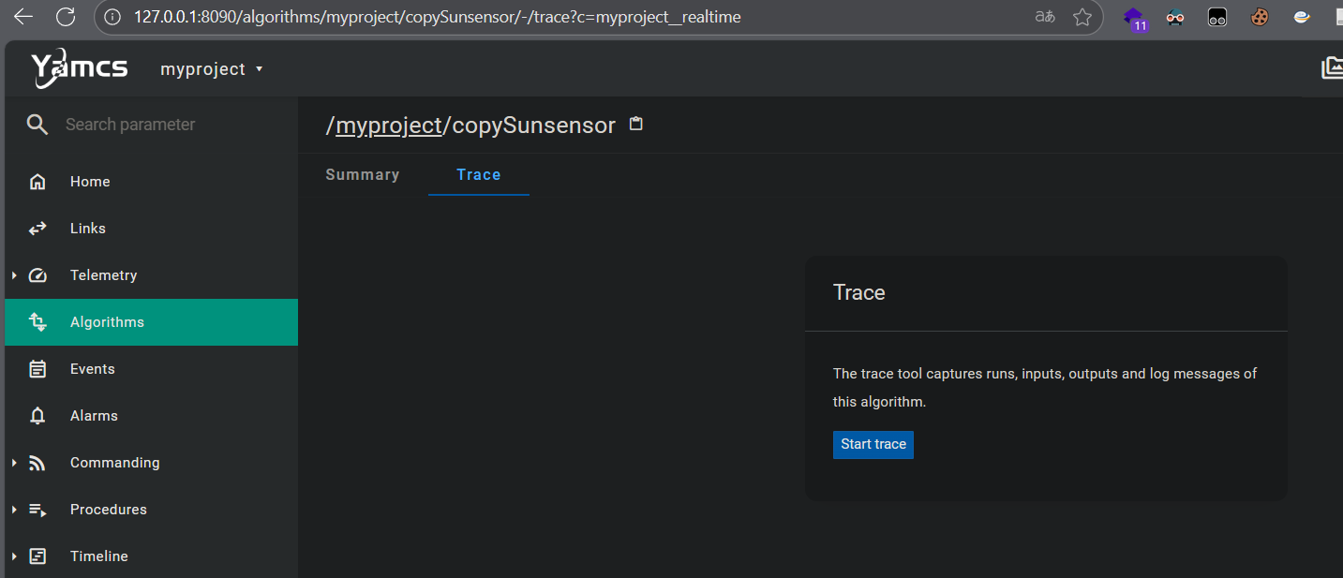The width and height of the screenshot is (1343, 578).
Task: Click the Procedures playlist icon
Action: (x=37, y=510)
